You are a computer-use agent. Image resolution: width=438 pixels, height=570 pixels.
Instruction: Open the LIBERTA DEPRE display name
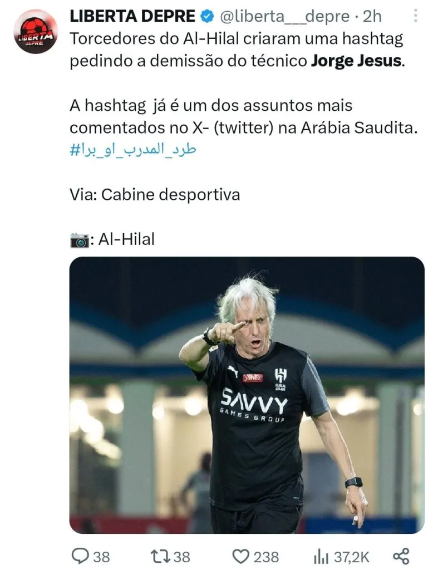click(132, 16)
